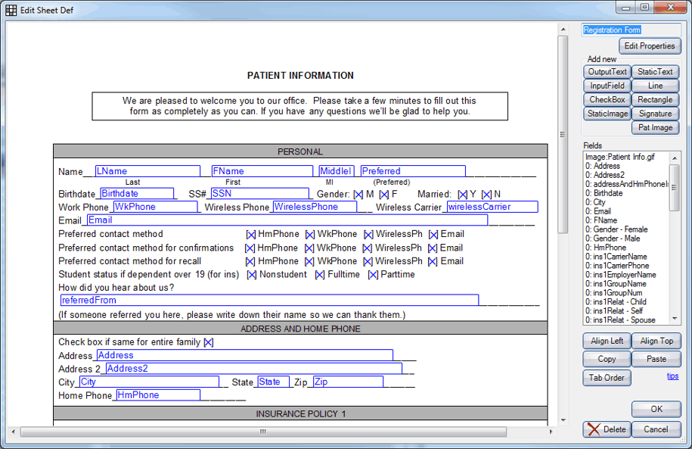Select same for entire family checkbox
This screenshot has height=449, width=692.
click(209, 342)
